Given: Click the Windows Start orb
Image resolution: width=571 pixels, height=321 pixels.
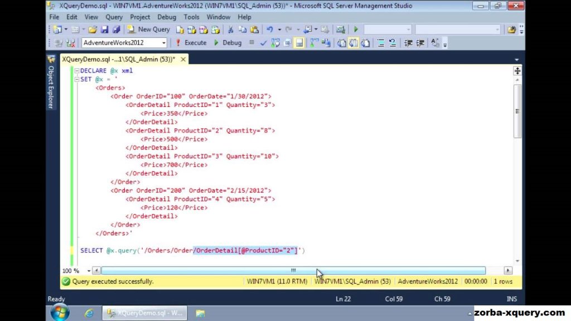Looking at the screenshot, I should click(60, 313).
